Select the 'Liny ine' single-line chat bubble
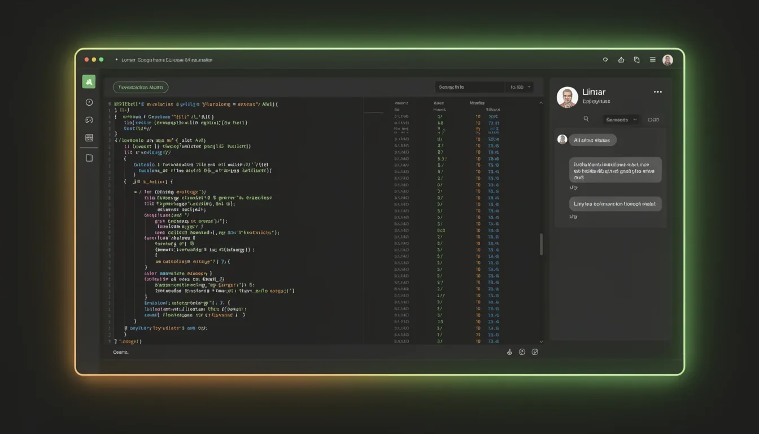 tap(615, 204)
